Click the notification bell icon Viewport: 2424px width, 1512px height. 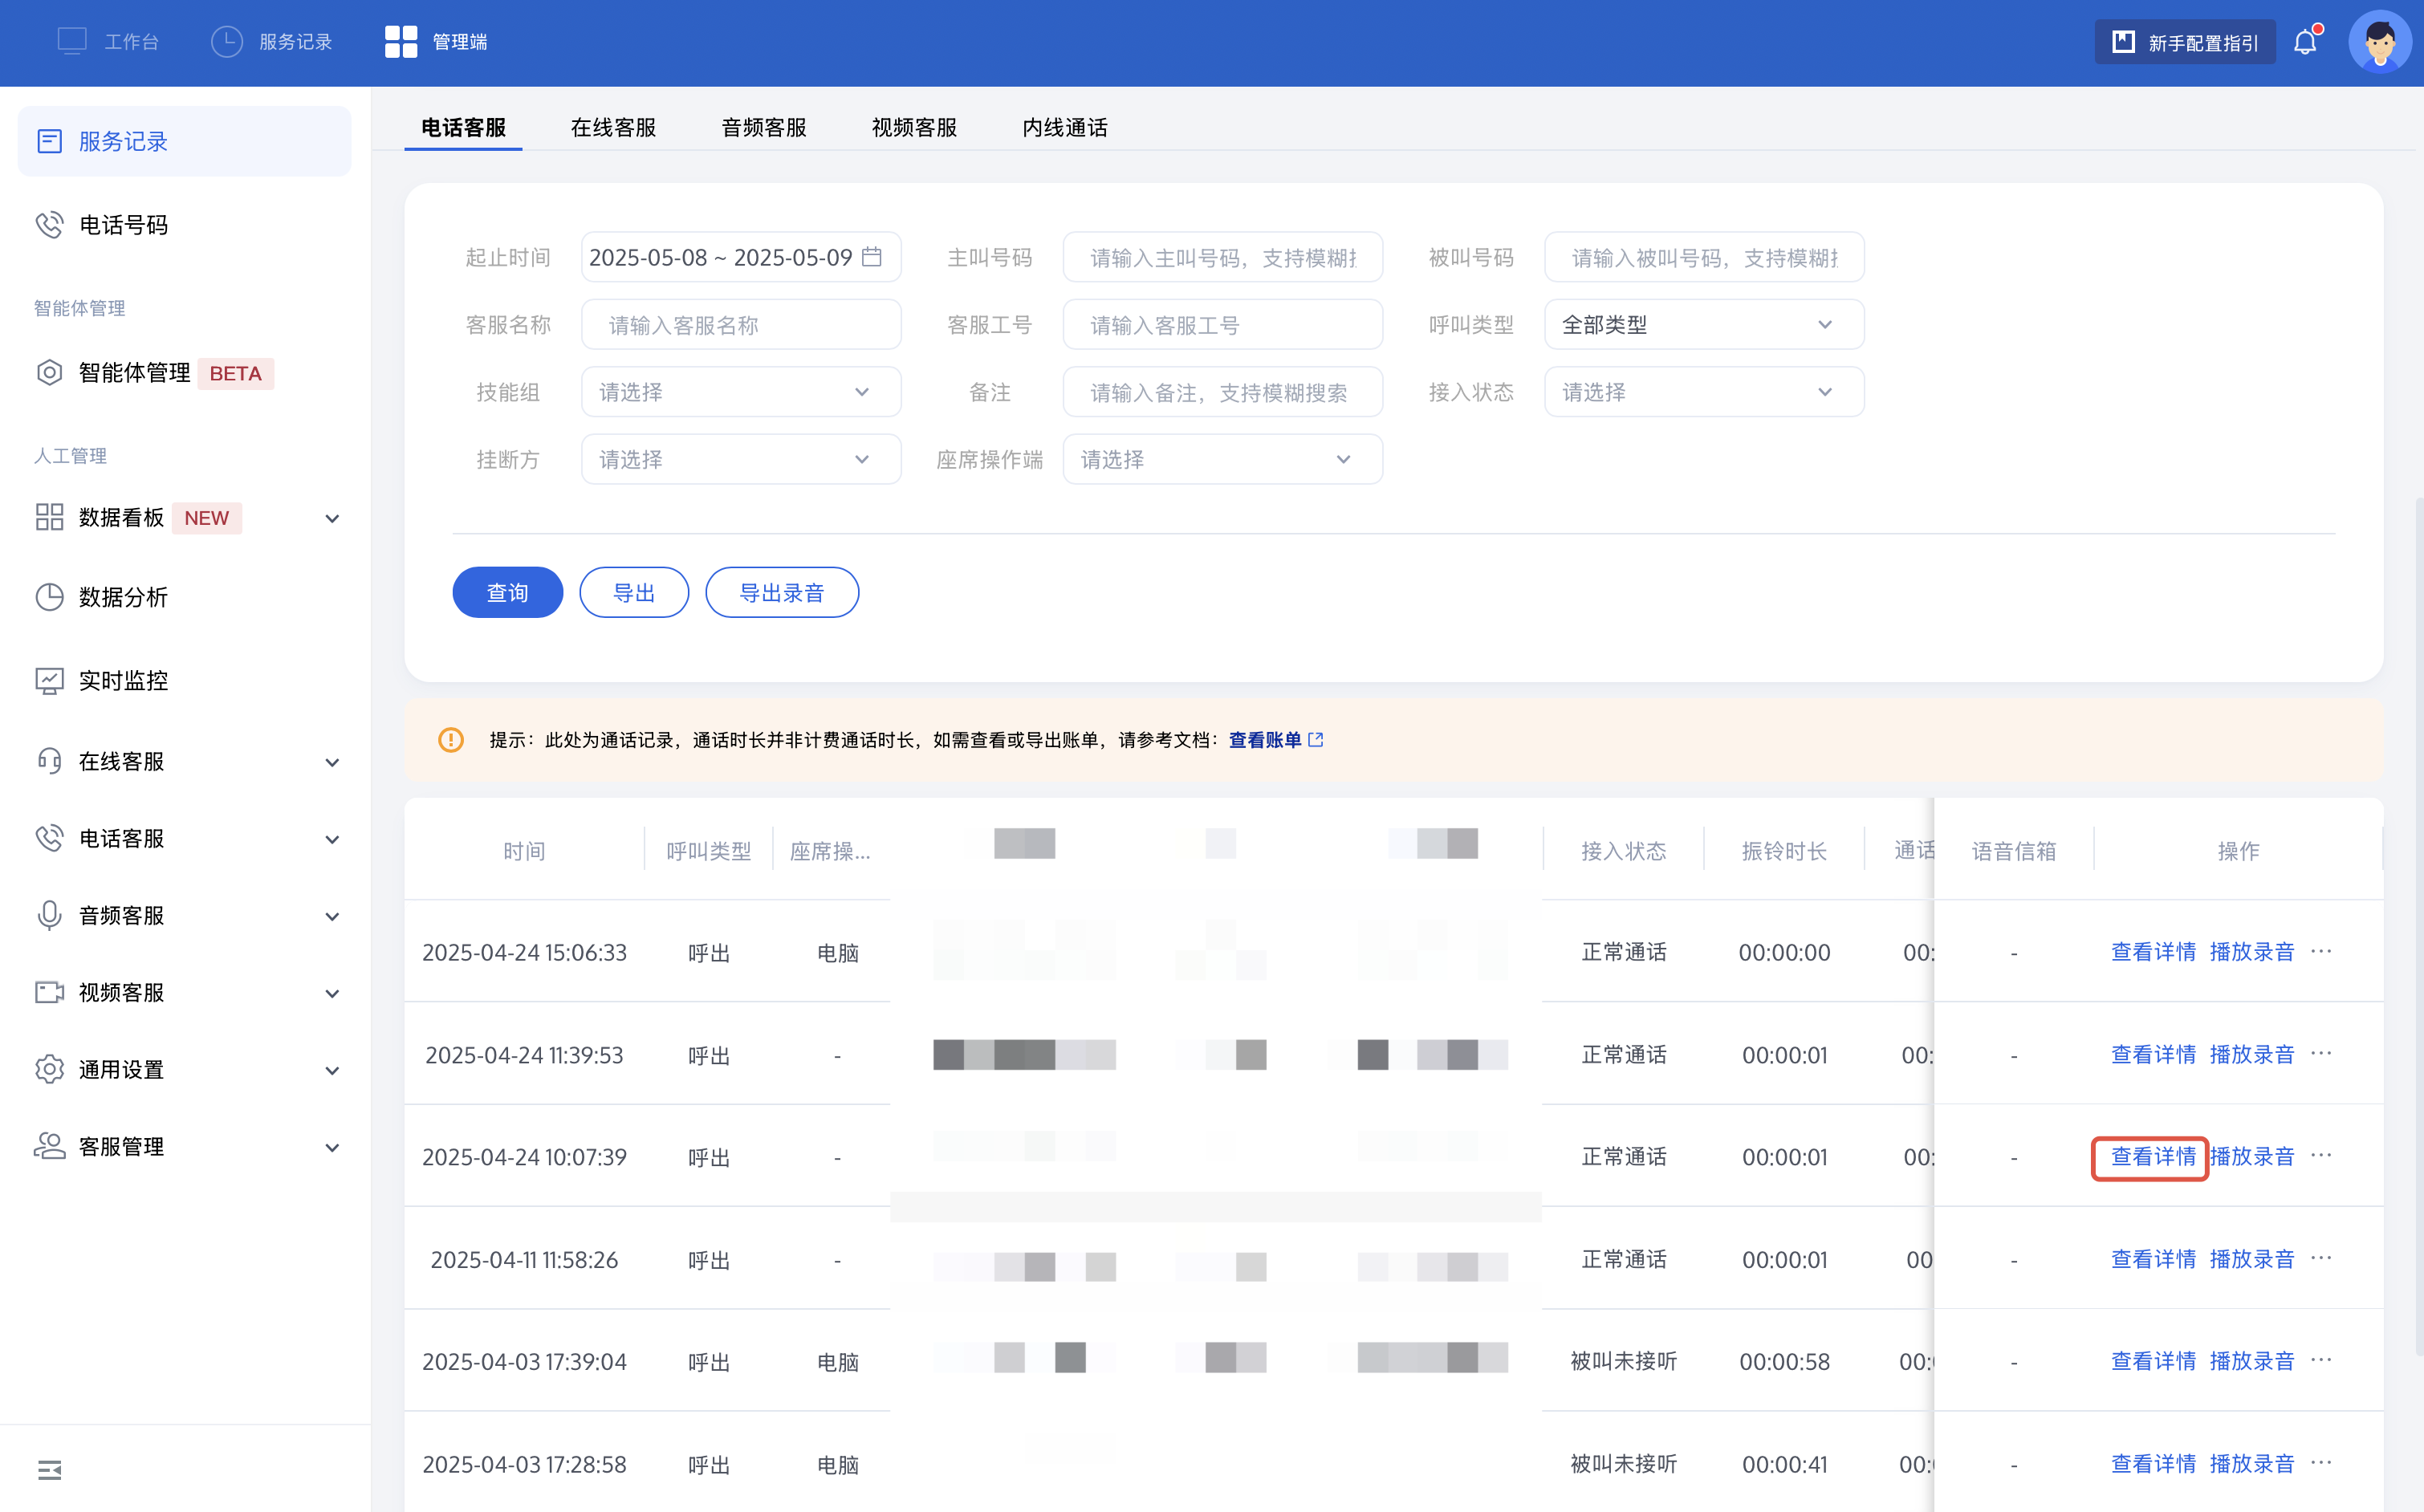pyautogui.click(x=2305, y=42)
